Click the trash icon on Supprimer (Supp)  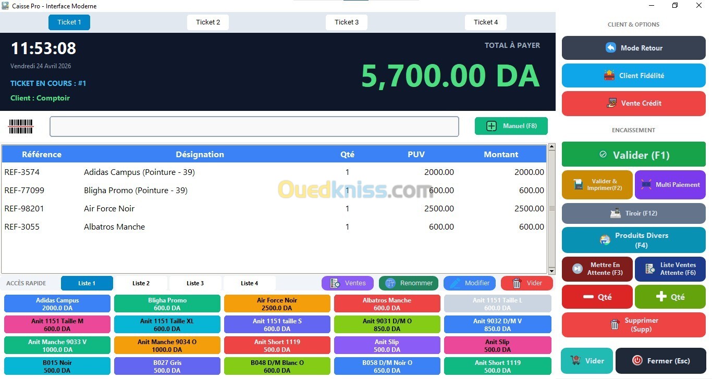pyautogui.click(x=615, y=325)
